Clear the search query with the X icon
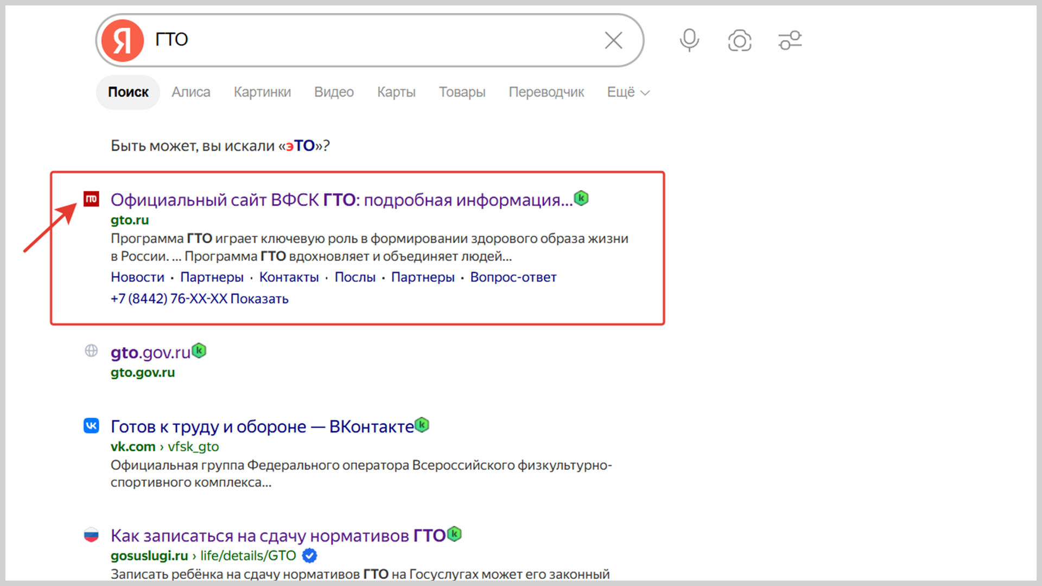1042x586 pixels. 613,40
